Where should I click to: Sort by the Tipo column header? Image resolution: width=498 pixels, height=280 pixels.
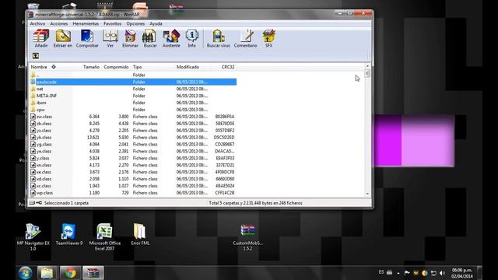[137, 67]
